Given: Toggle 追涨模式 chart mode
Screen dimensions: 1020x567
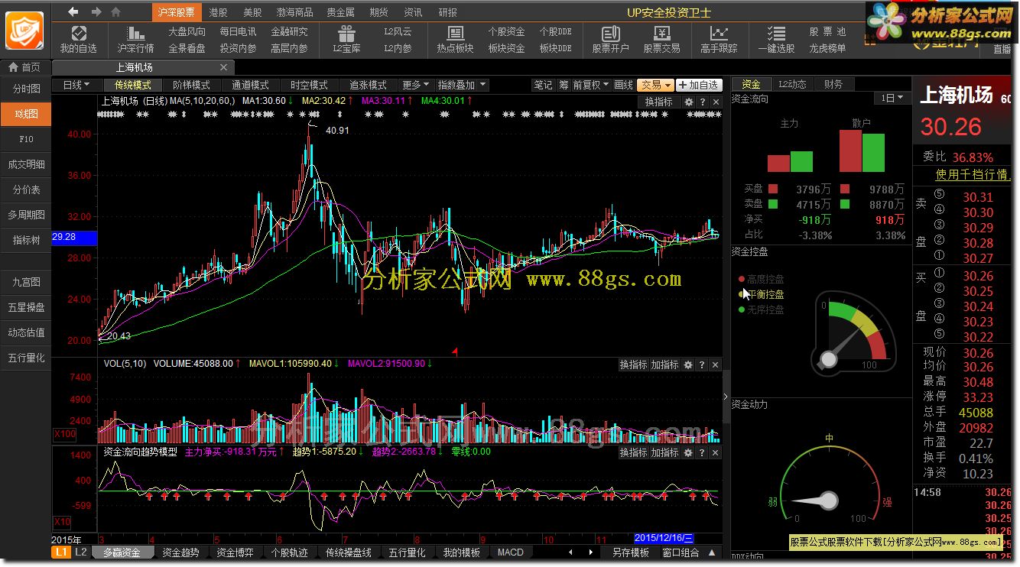Looking at the screenshot, I should pos(369,85).
